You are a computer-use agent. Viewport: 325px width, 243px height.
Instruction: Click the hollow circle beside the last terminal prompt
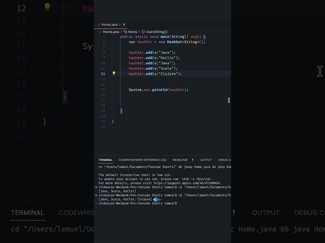tap(96, 203)
